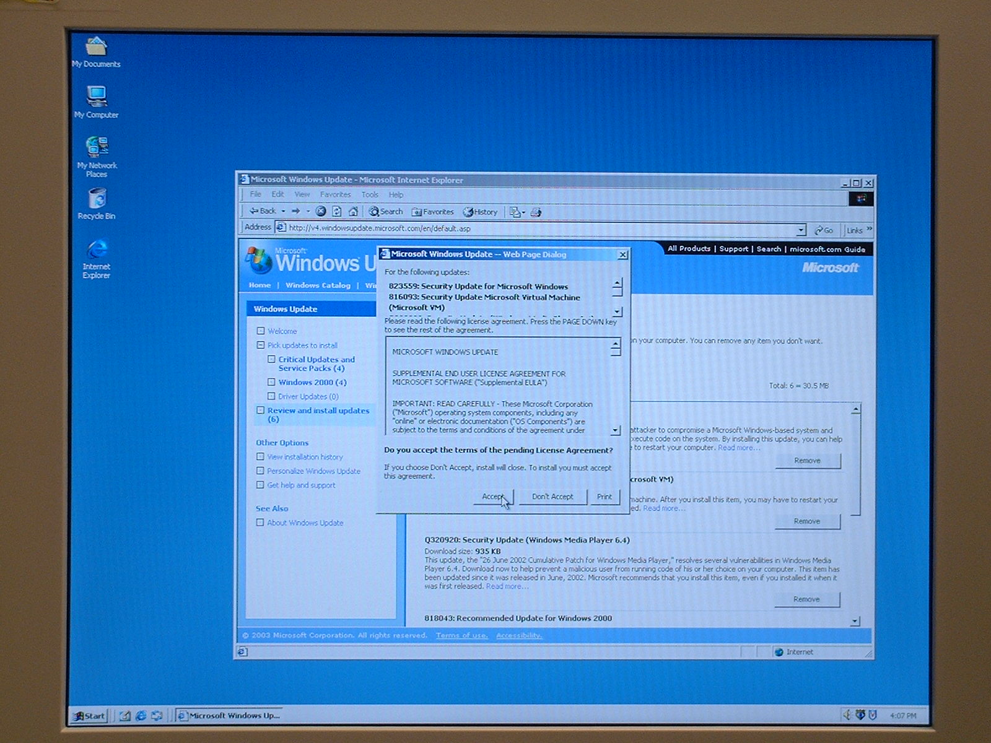Toggle the Welcome checkbox in sidebar
The image size is (991, 743).
(x=261, y=331)
